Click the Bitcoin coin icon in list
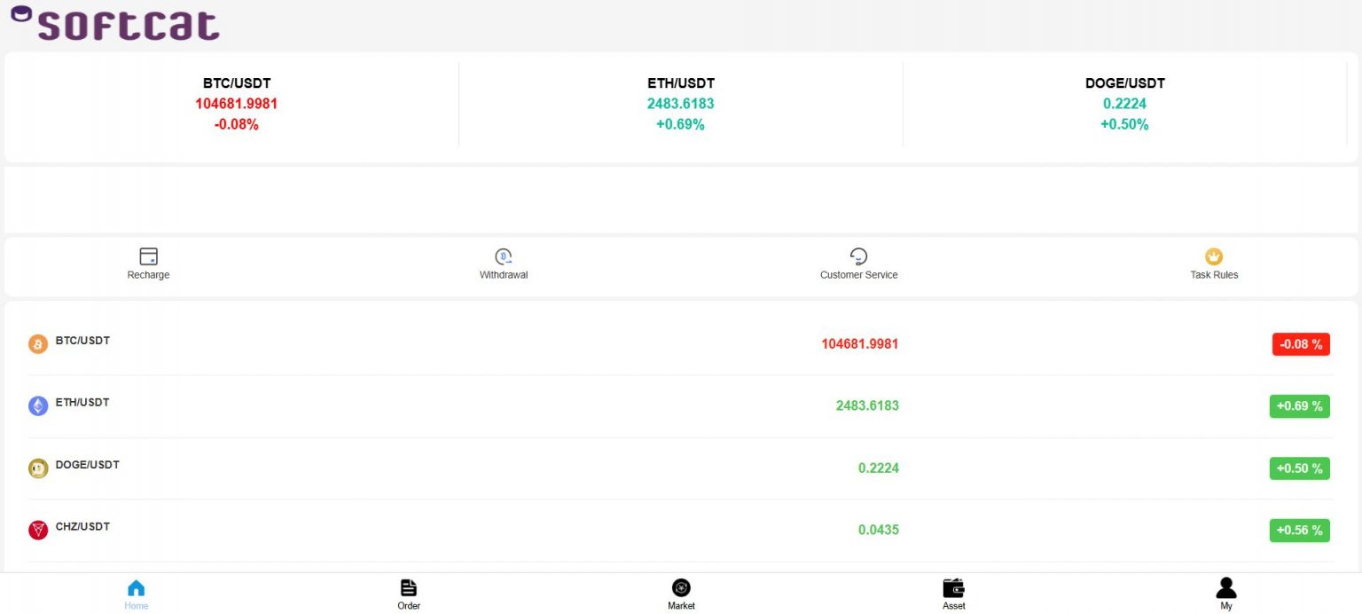The image size is (1362, 614). pos(38,344)
